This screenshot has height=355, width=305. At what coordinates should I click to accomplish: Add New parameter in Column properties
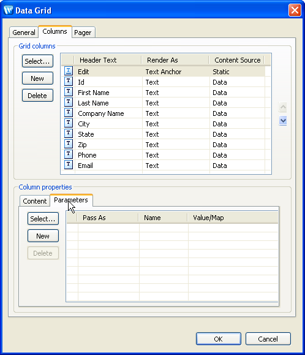pyautogui.click(x=43, y=236)
